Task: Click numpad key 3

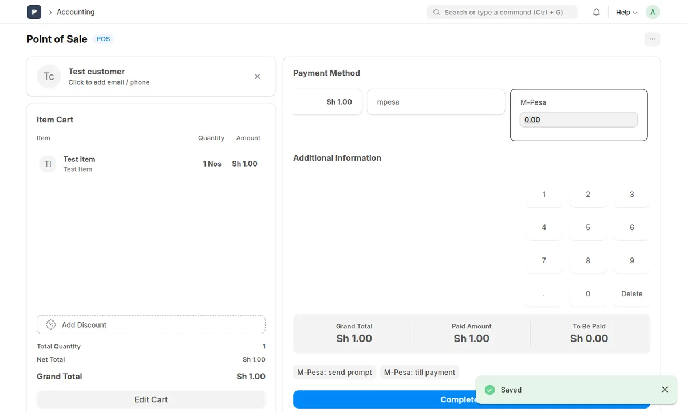Action: (x=632, y=195)
